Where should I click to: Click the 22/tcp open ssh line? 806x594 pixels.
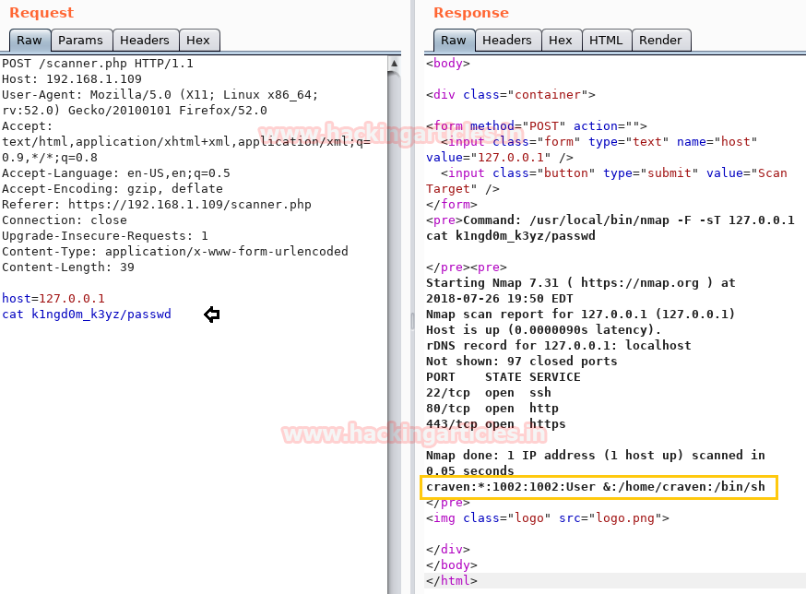(489, 393)
